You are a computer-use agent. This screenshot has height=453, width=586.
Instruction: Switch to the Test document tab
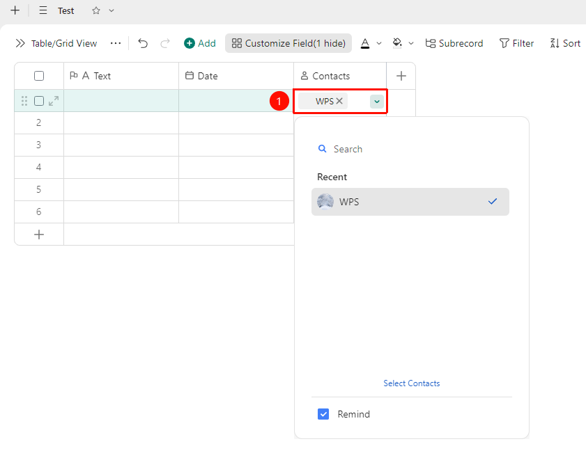pos(65,11)
